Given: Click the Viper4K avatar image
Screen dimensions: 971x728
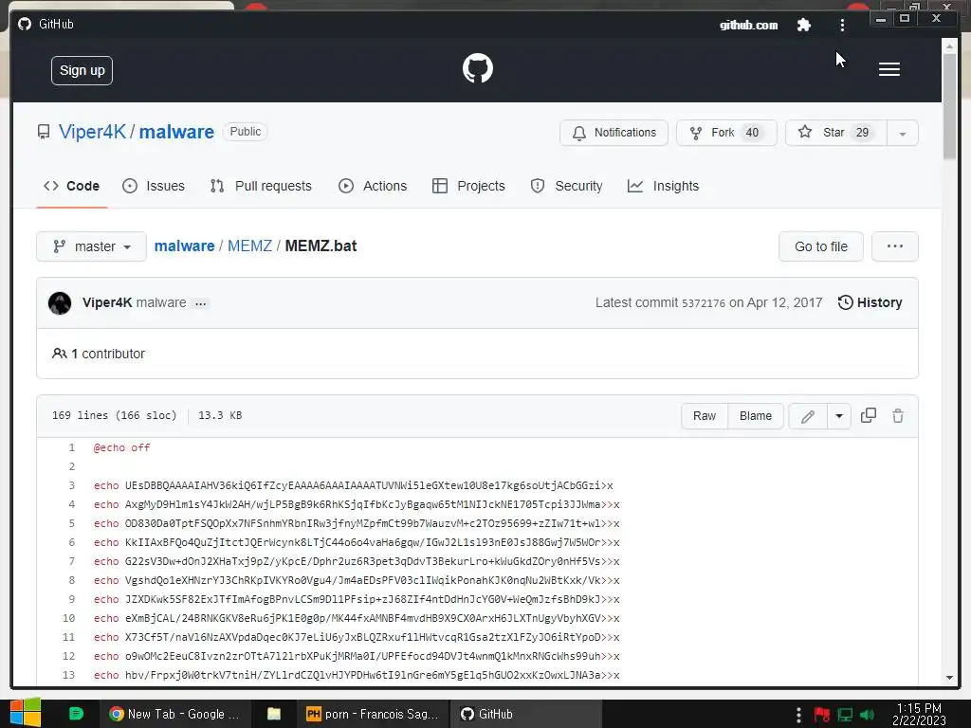Looking at the screenshot, I should pyautogui.click(x=60, y=302).
